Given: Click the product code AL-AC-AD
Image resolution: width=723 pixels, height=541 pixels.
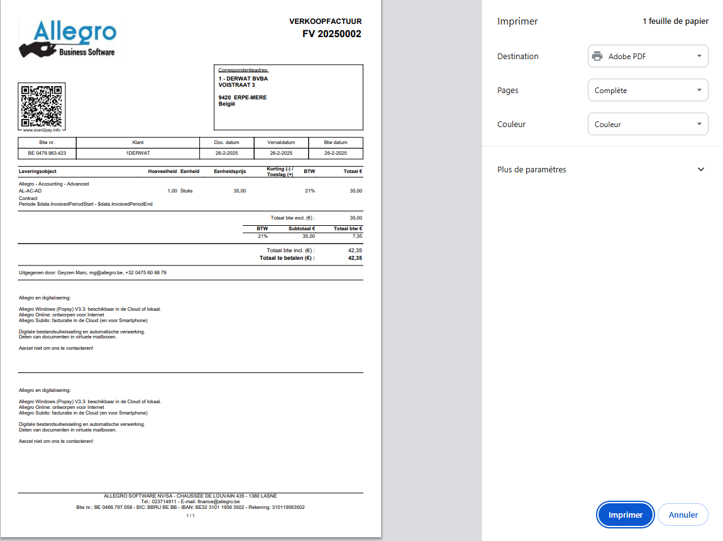Looking at the screenshot, I should [x=30, y=191].
